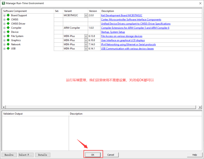
Task: Click the horizontal scrollbar left arrow
Action: (x=4, y=107)
